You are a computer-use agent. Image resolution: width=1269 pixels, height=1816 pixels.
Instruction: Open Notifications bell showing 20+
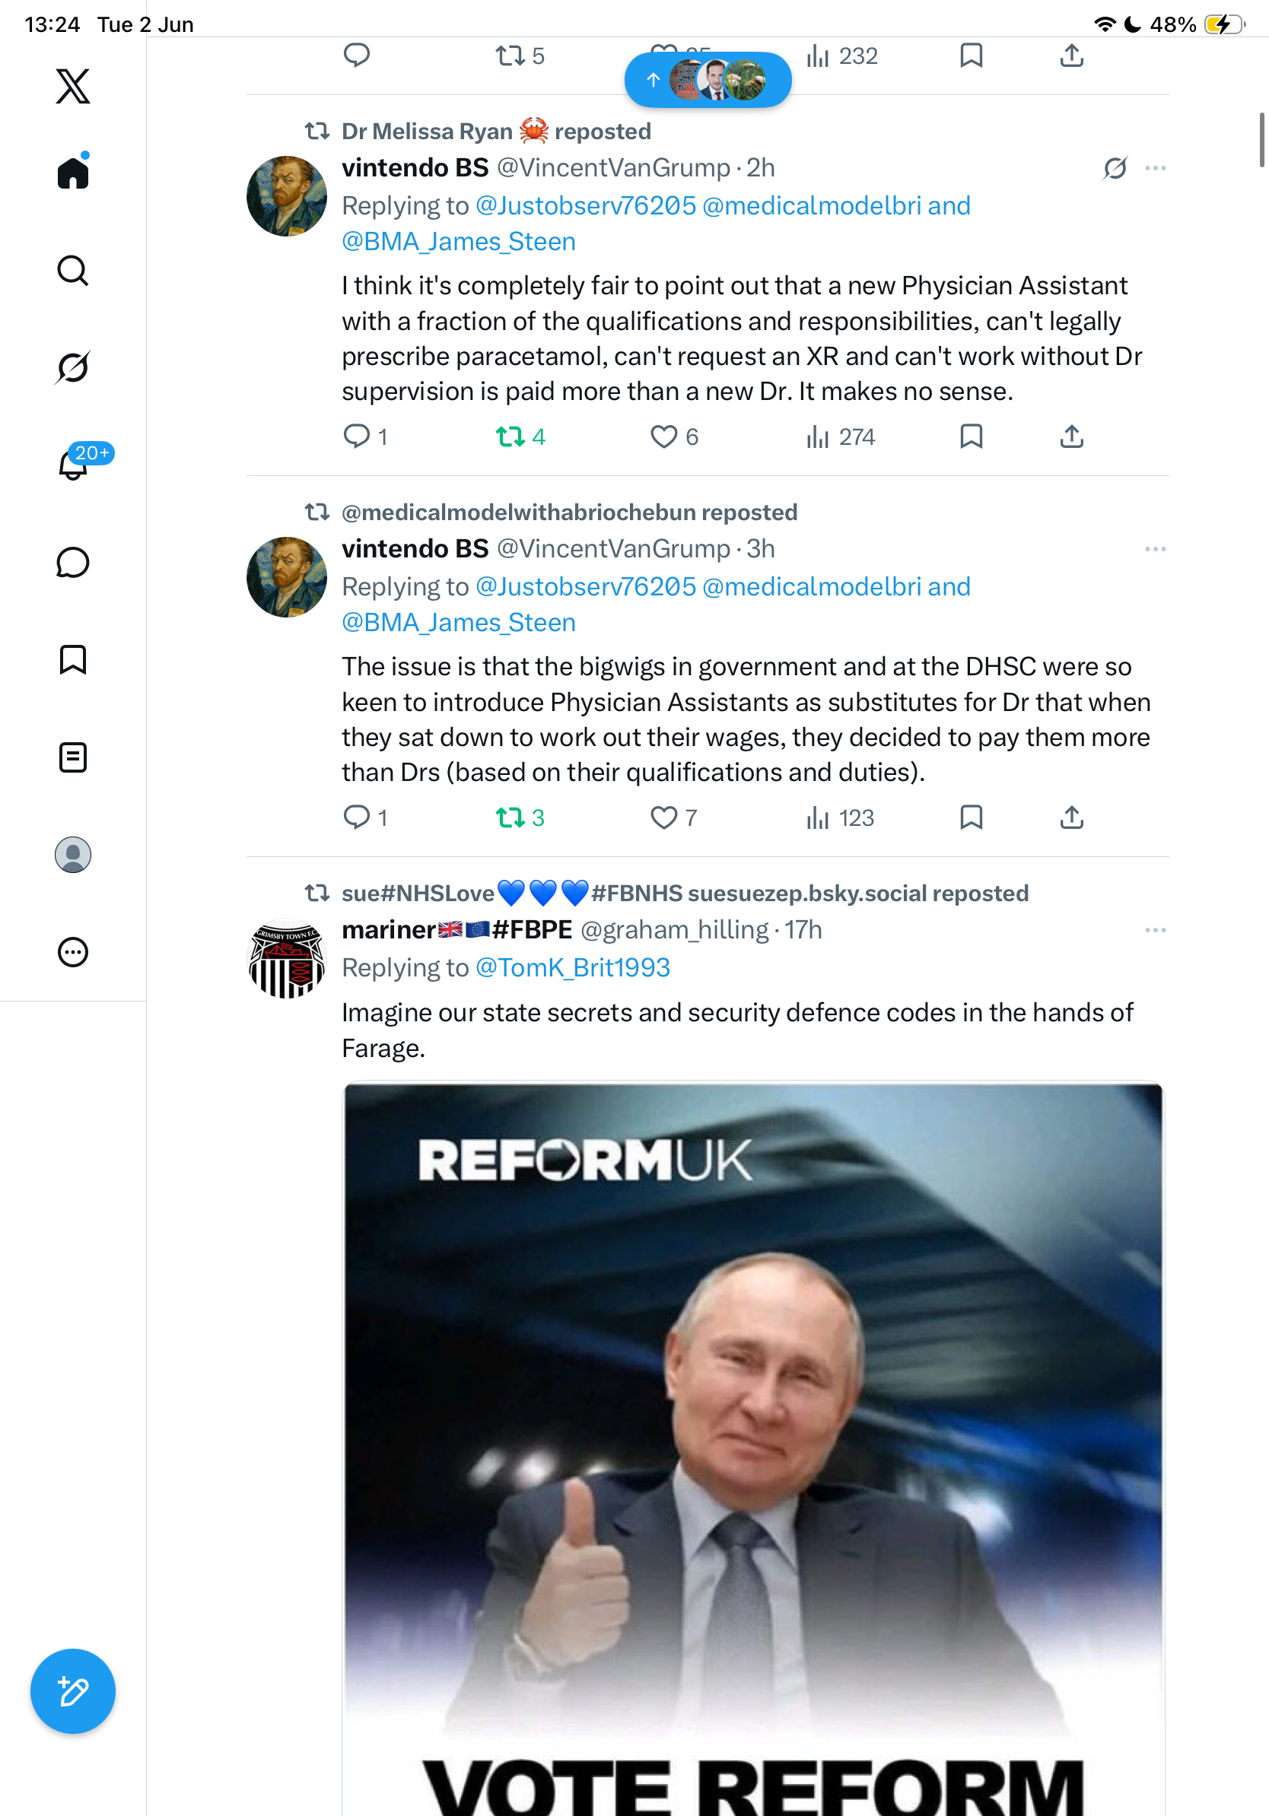click(73, 465)
